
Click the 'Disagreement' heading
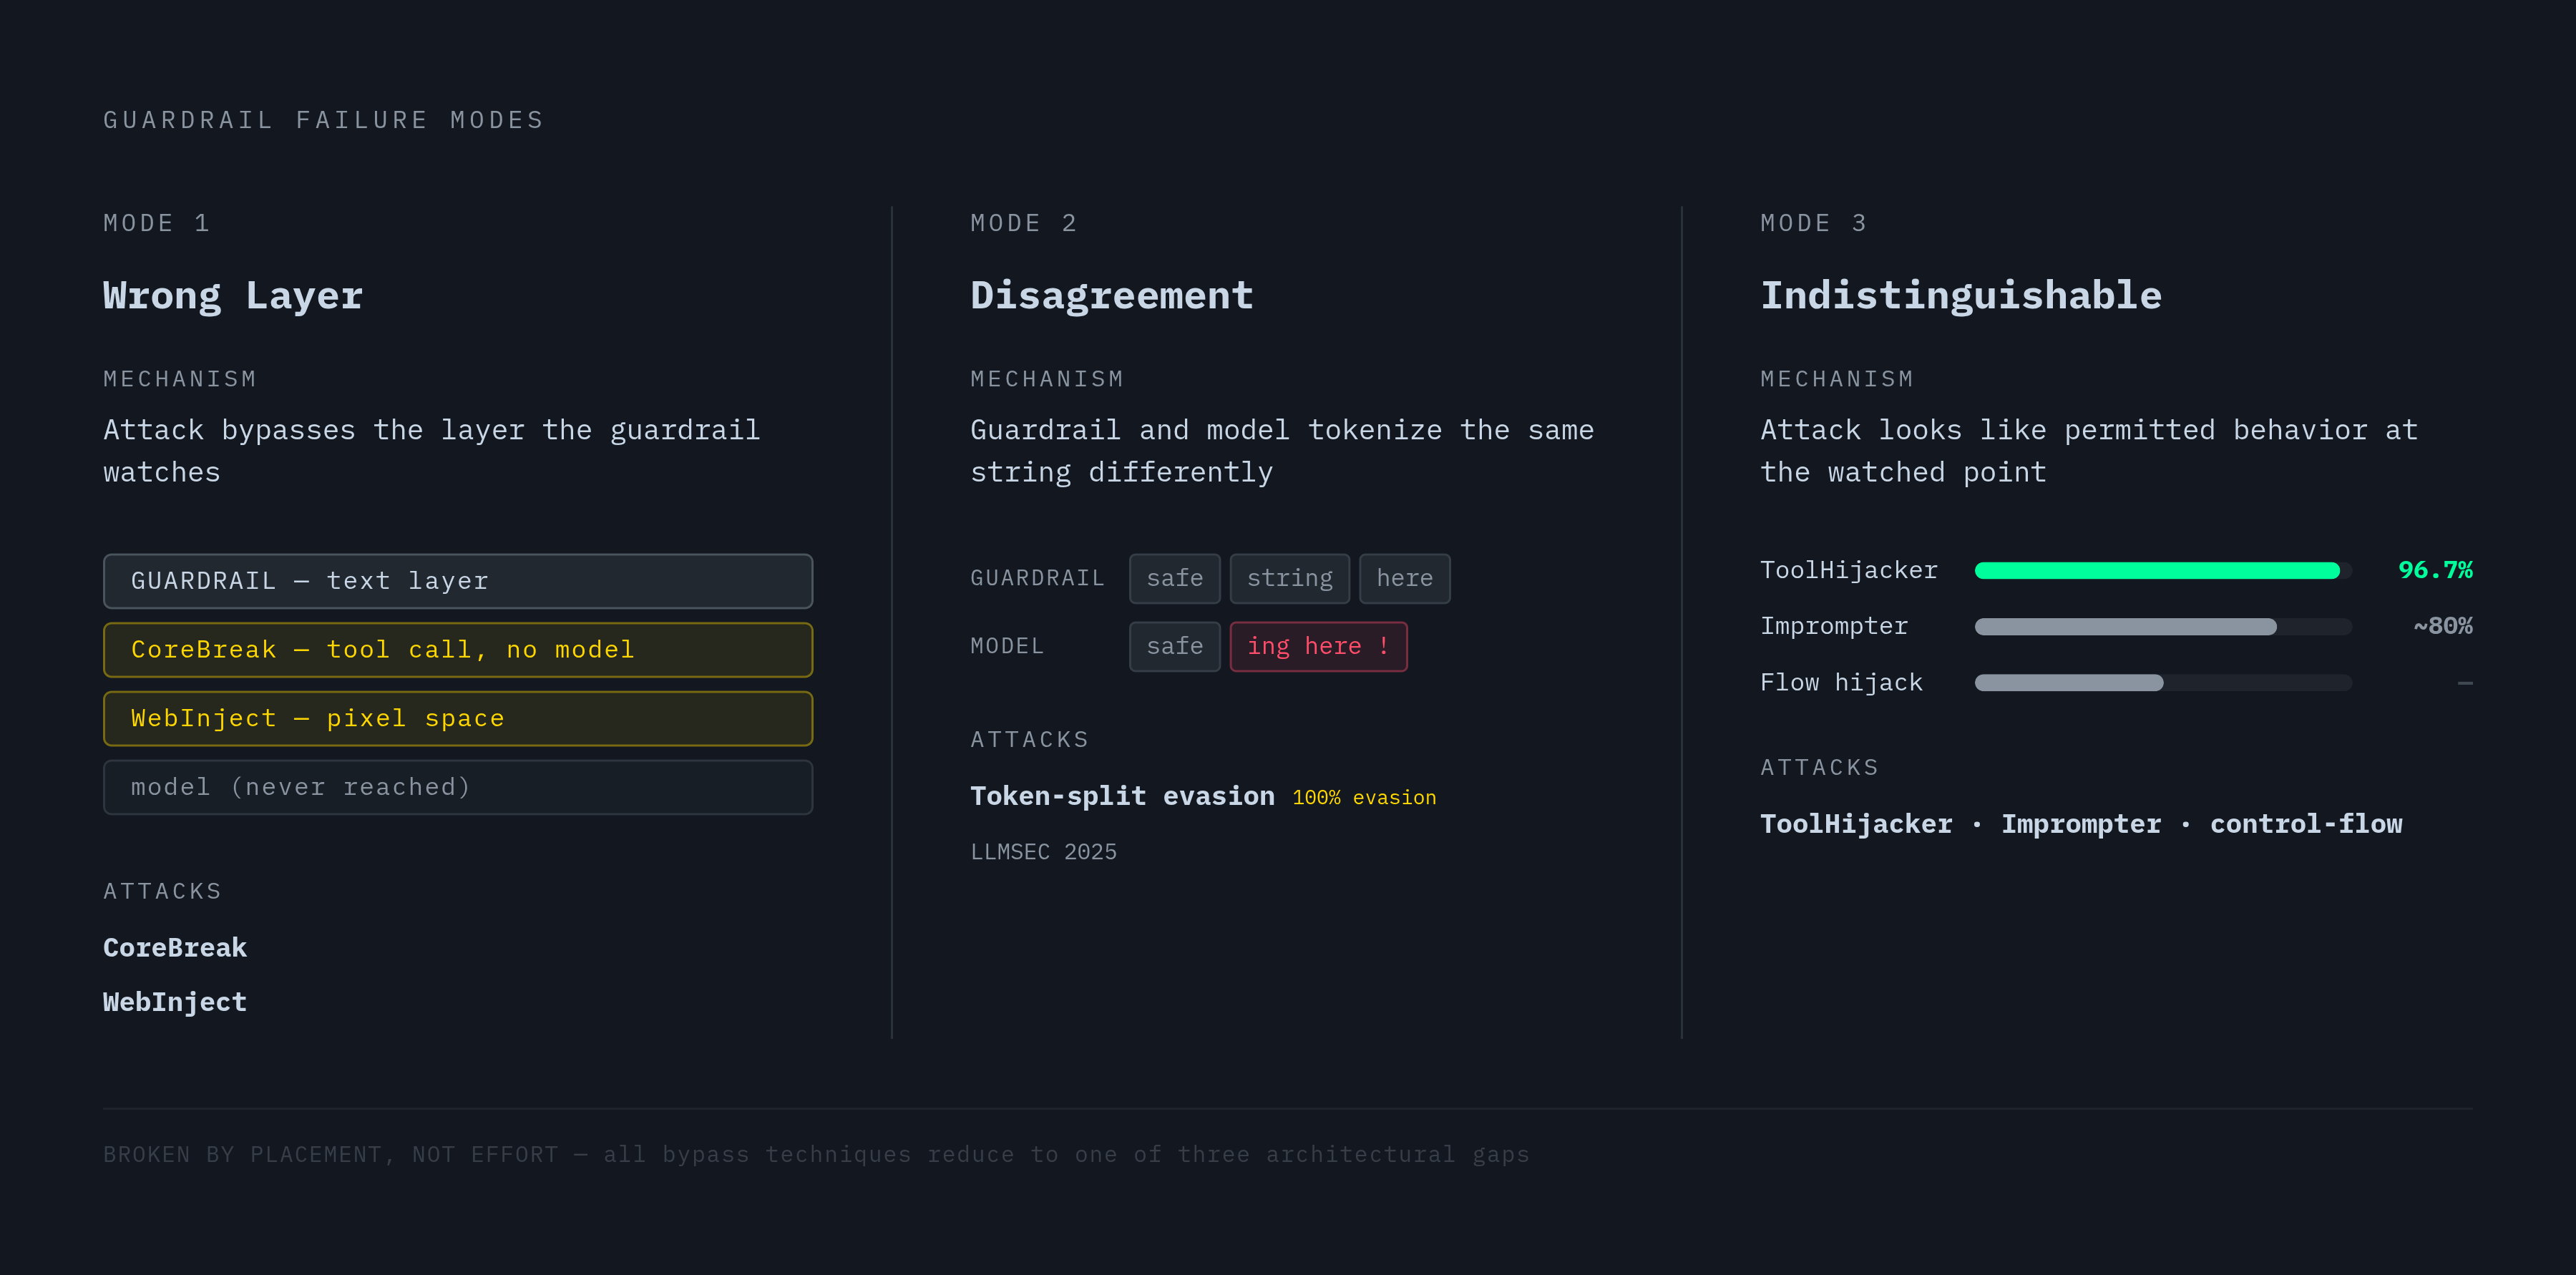(1111, 296)
